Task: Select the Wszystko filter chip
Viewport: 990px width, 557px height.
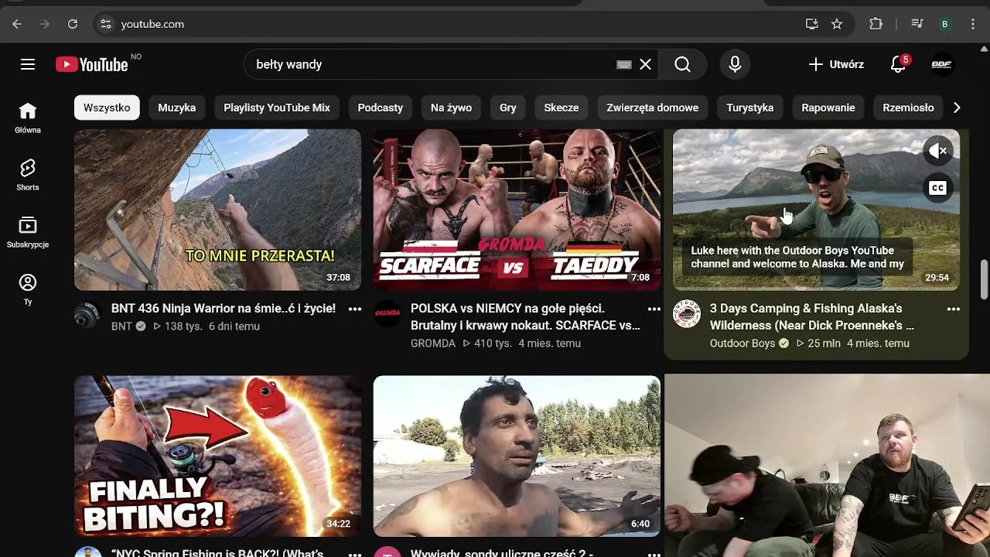Action: pos(107,108)
